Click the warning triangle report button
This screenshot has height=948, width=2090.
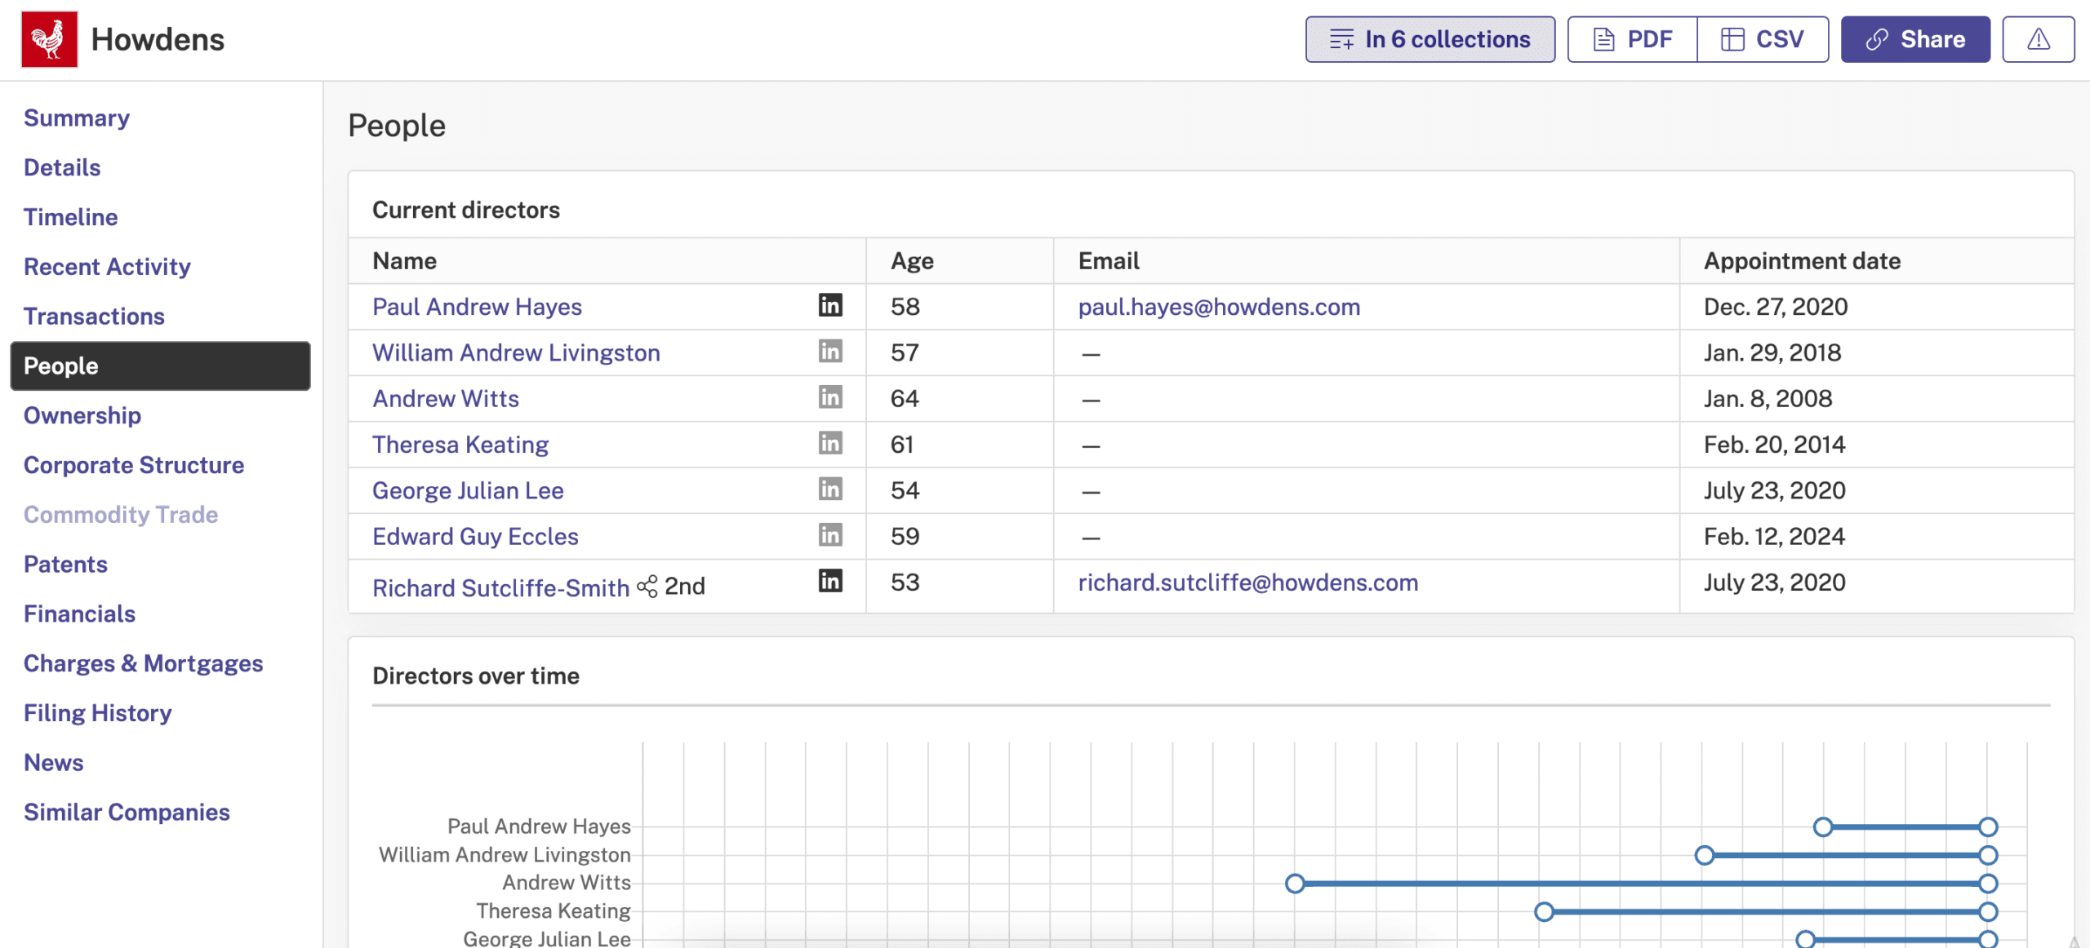coord(2038,39)
